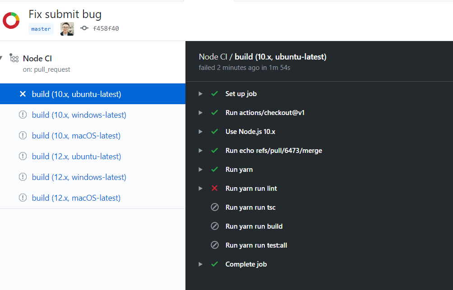Open build (10.x, windows-latest) job
The width and height of the screenshot is (453, 290).
(x=79, y=115)
